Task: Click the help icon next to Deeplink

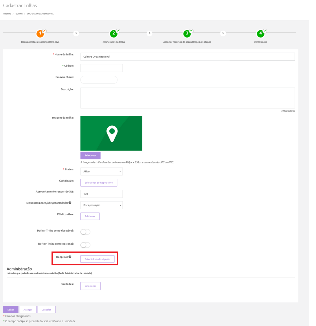Action: (70, 257)
